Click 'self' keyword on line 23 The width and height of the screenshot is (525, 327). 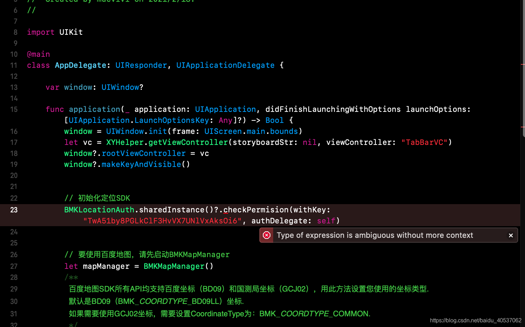point(326,221)
